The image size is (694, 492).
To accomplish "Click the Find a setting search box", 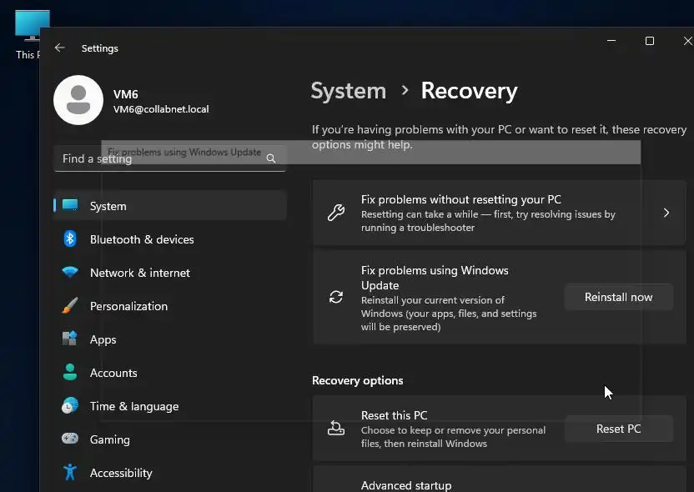I will (170, 158).
